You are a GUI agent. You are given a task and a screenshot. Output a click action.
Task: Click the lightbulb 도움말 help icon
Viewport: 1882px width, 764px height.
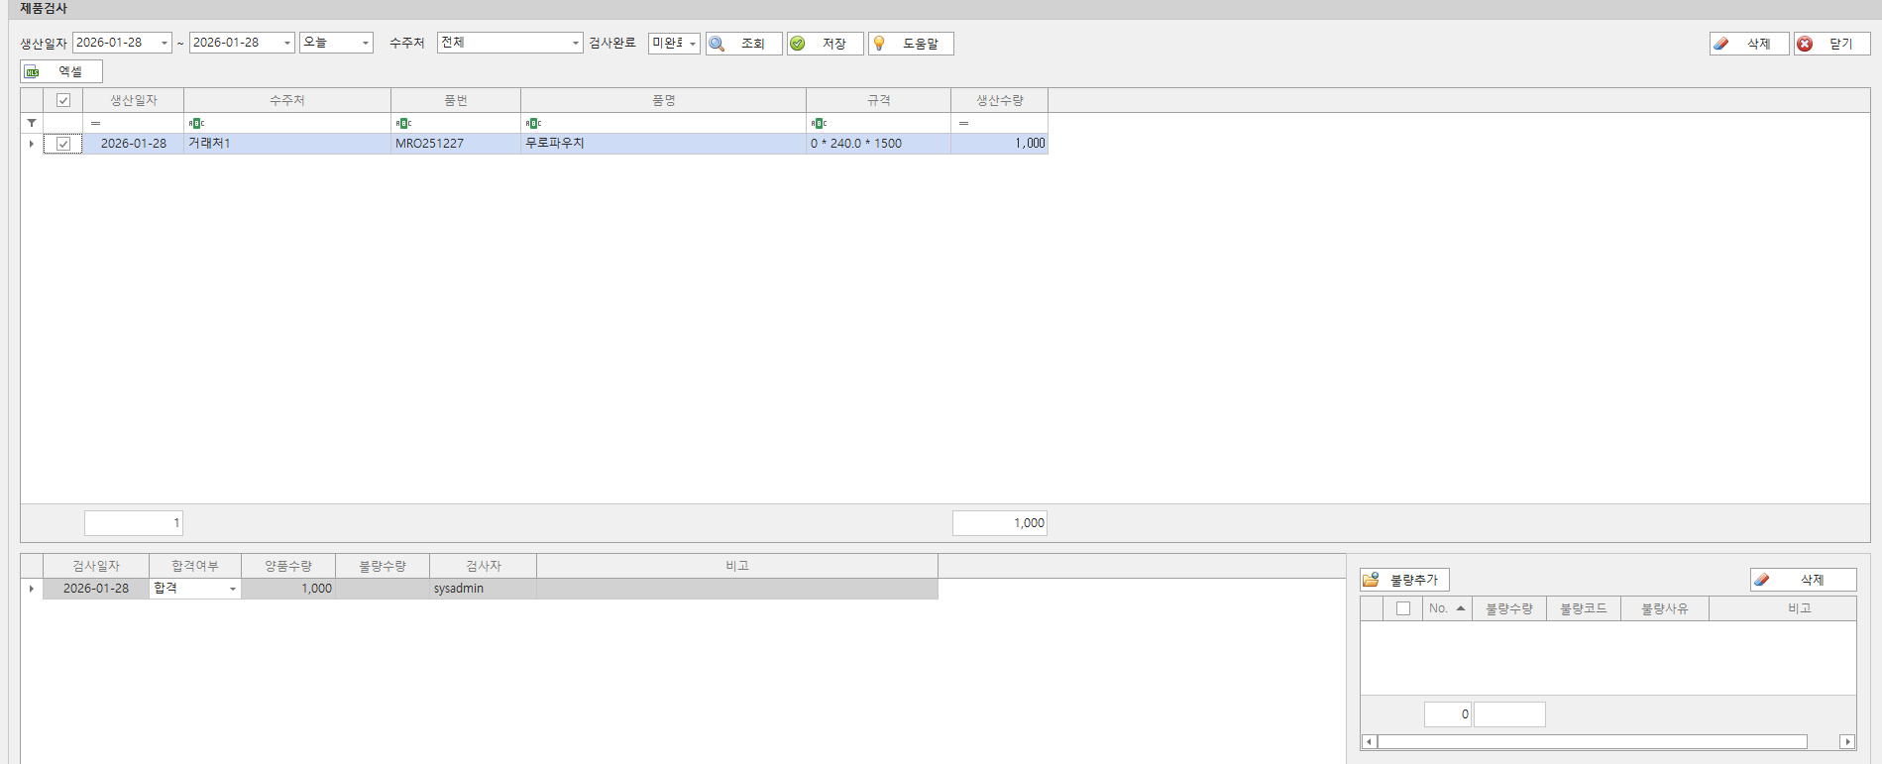[x=879, y=44]
